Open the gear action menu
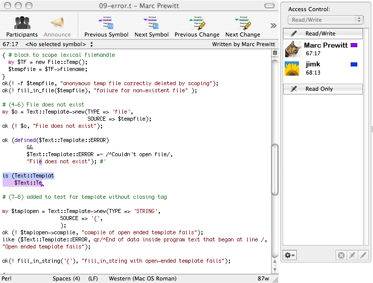The image size is (373, 283). [x=290, y=255]
